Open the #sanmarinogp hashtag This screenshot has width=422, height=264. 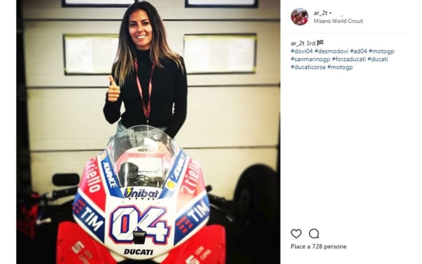[310, 59]
